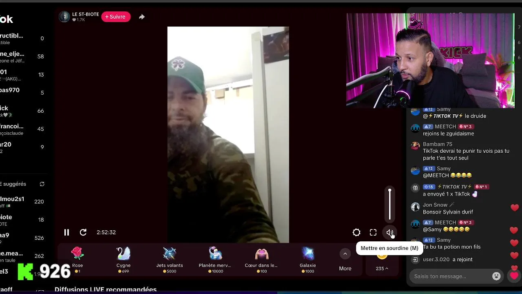Click the main live video
This screenshot has width=522, height=294.
click(228, 135)
